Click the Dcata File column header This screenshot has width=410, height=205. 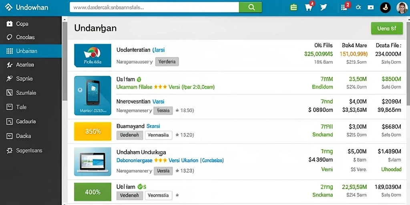[388, 45]
